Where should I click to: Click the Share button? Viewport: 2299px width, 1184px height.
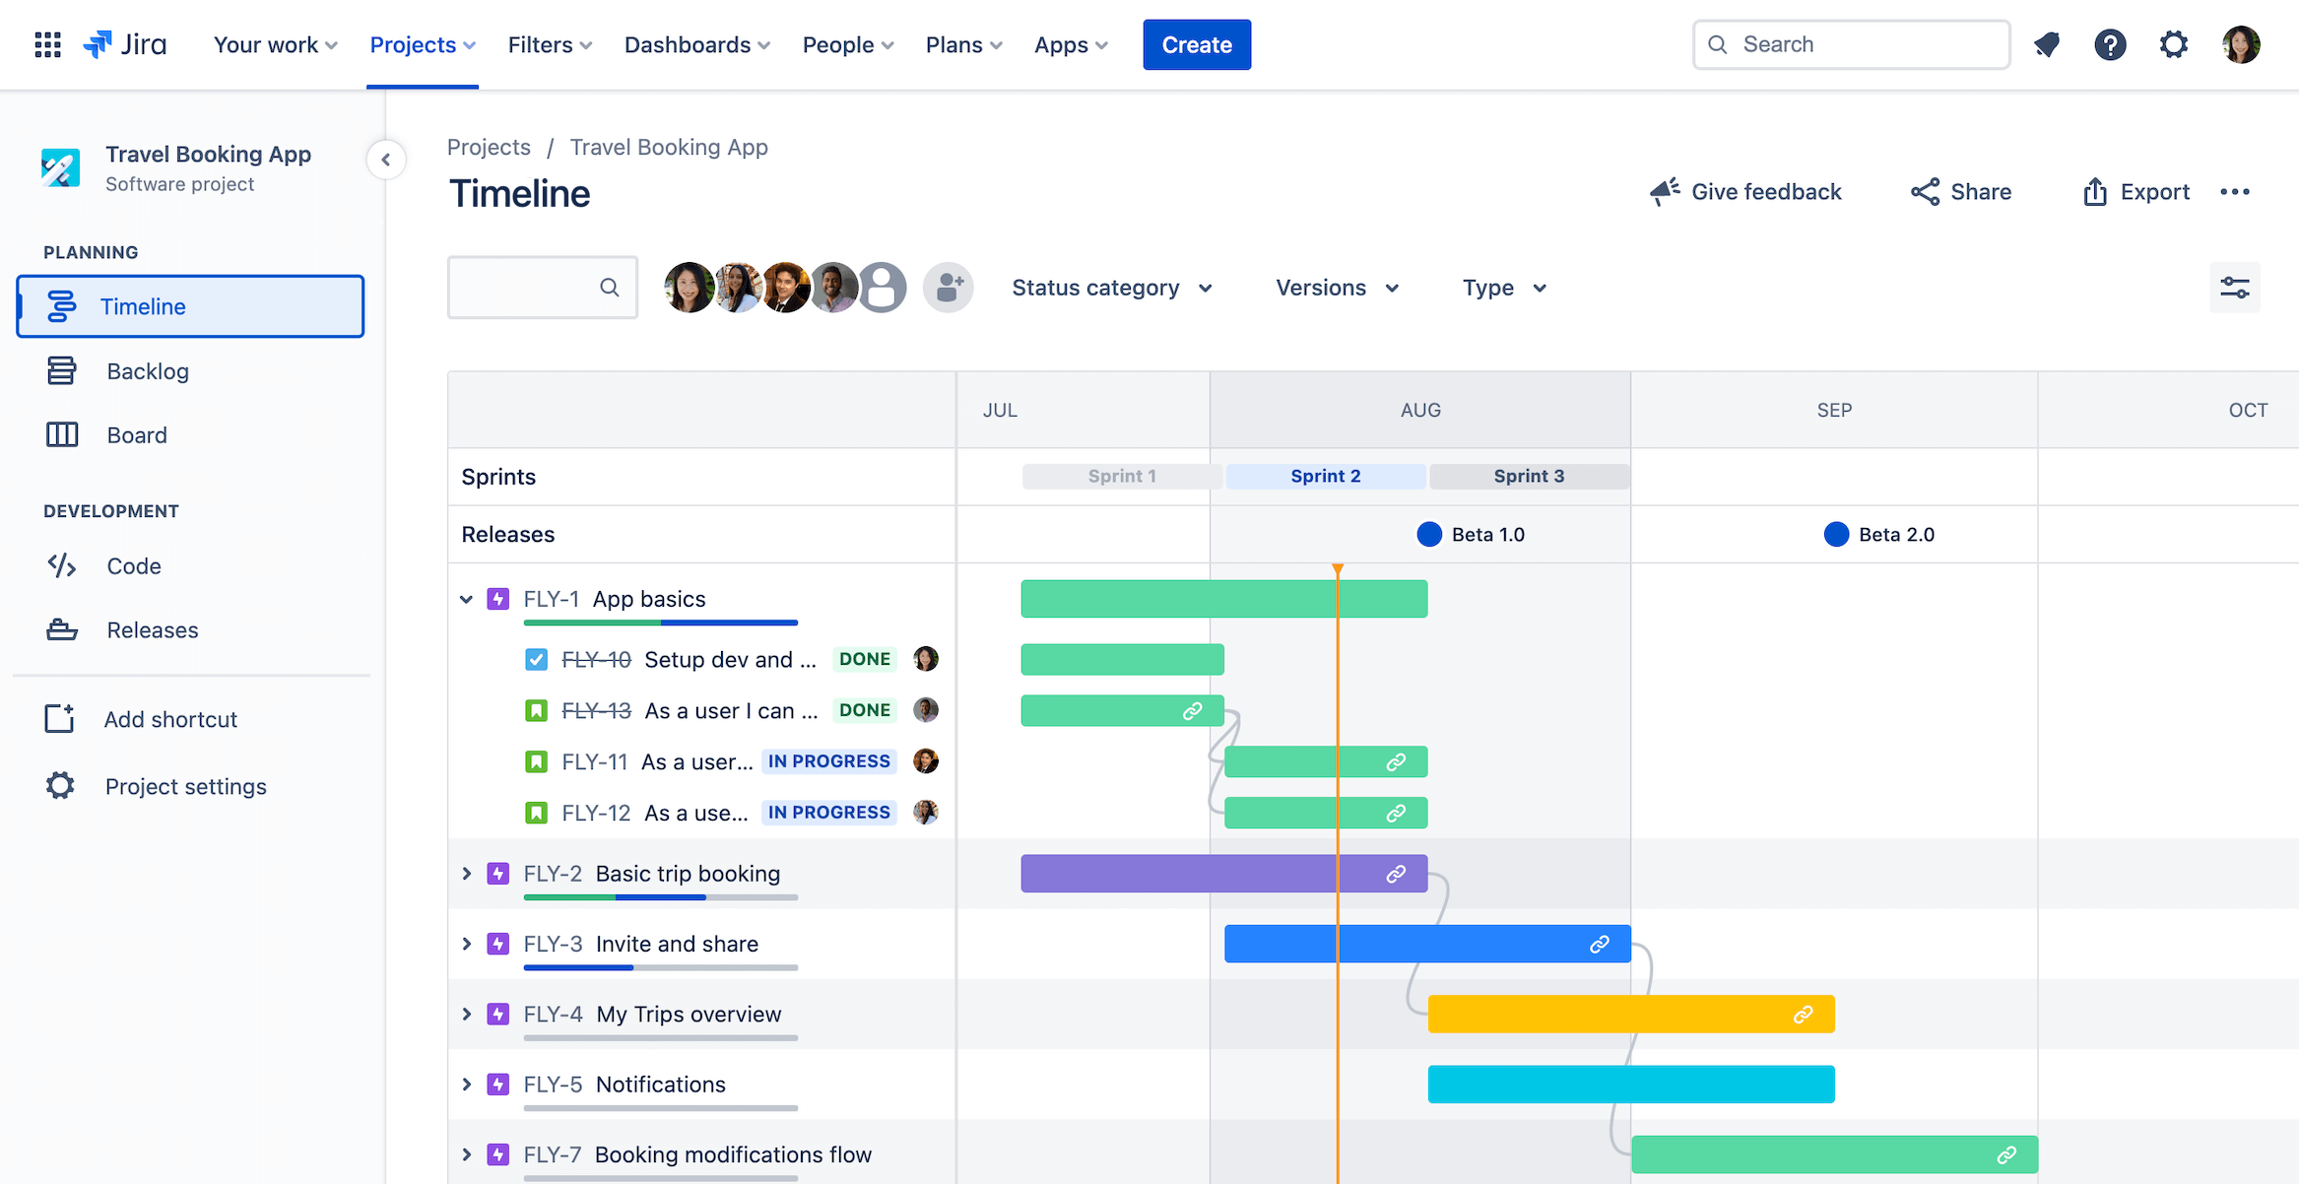pos(1962,190)
